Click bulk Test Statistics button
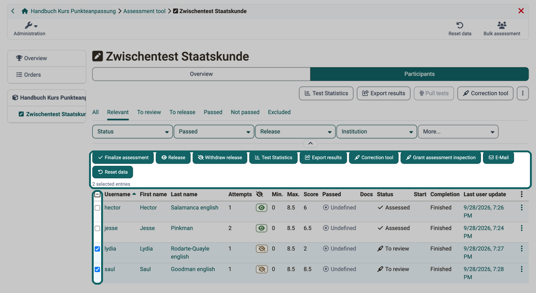The width and height of the screenshot is (536, 293). (274, 157)
